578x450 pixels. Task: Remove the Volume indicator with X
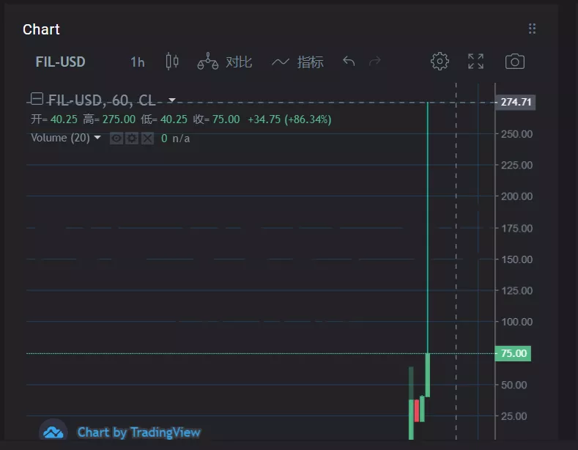(x=147, y=139)
